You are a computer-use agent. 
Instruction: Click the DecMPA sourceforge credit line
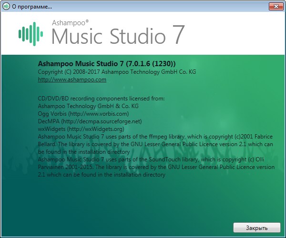click(x=90, y=121)
